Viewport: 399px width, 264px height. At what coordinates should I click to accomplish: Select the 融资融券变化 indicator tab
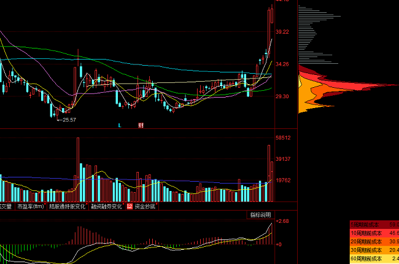[x=107, y=206]
